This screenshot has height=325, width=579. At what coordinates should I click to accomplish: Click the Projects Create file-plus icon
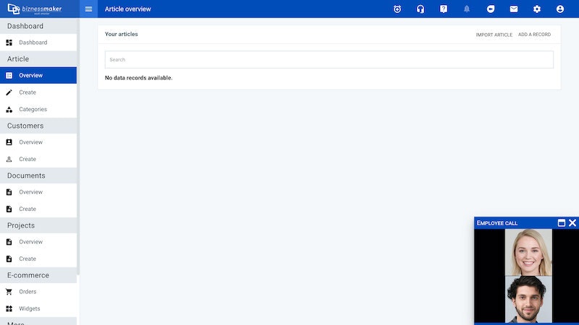pyautogui.click(x=9, y=259)
